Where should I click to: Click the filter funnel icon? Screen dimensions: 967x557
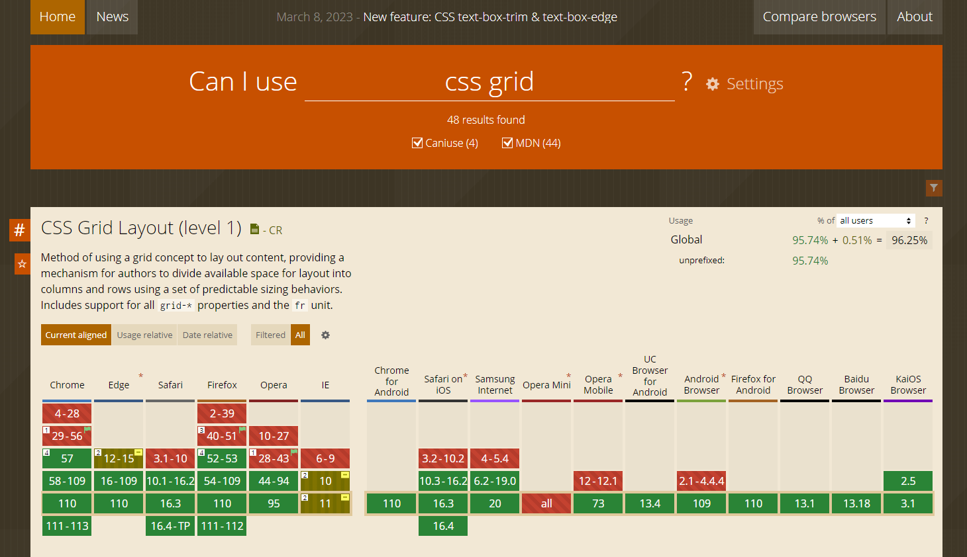click(934, 188)
